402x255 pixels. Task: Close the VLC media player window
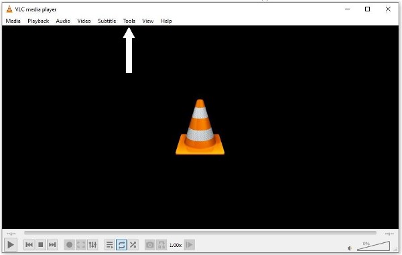click(388, 9)
